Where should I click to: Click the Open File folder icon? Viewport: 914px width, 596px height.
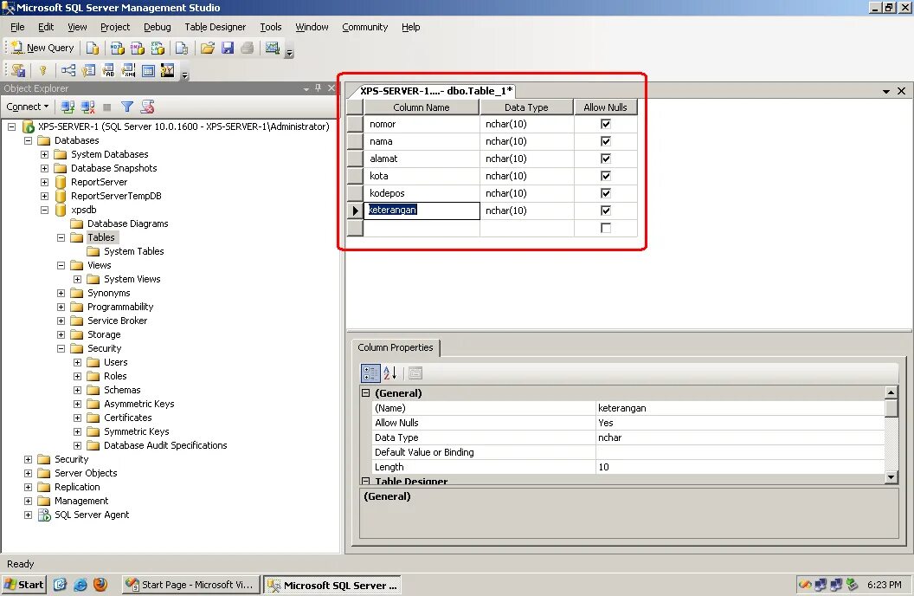pyautogui.click(x=208, y=48)
